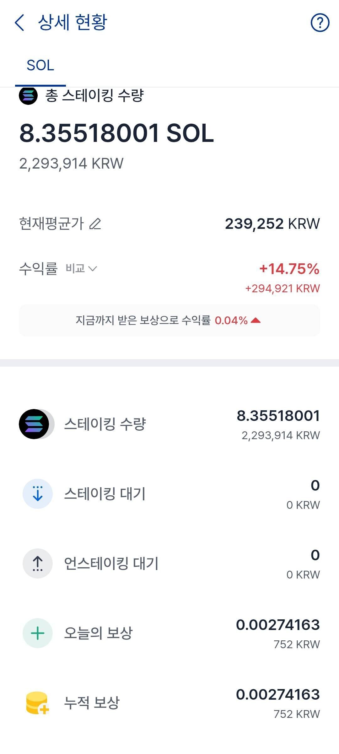Image resolution: width=339 pixels, height=754 pixels.
Task: Tap the down arrow 스테이킹 대기 icon
Action: click(38, 494)
